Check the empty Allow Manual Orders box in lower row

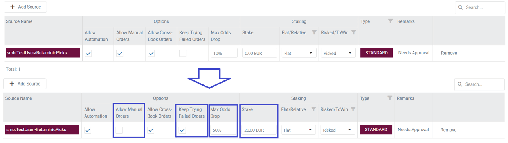click(x=119, y=130)
